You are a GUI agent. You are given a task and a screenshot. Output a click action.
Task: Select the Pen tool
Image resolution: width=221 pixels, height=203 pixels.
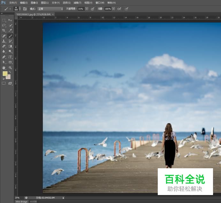coord(4,57)
